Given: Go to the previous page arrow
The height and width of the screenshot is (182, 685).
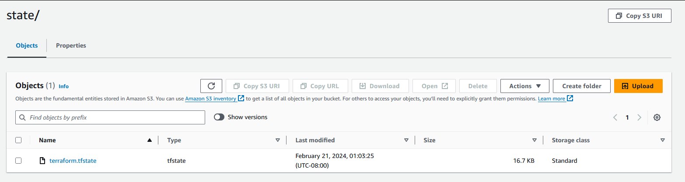Looking at the screenshot, I should 615,117.
